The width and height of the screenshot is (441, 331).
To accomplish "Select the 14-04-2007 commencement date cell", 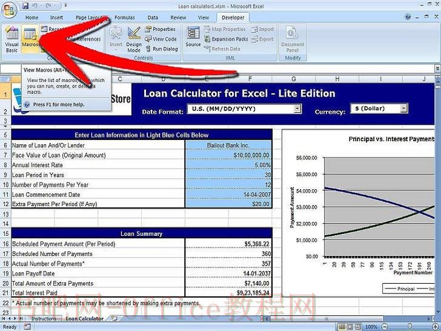I will coord(228,194).
